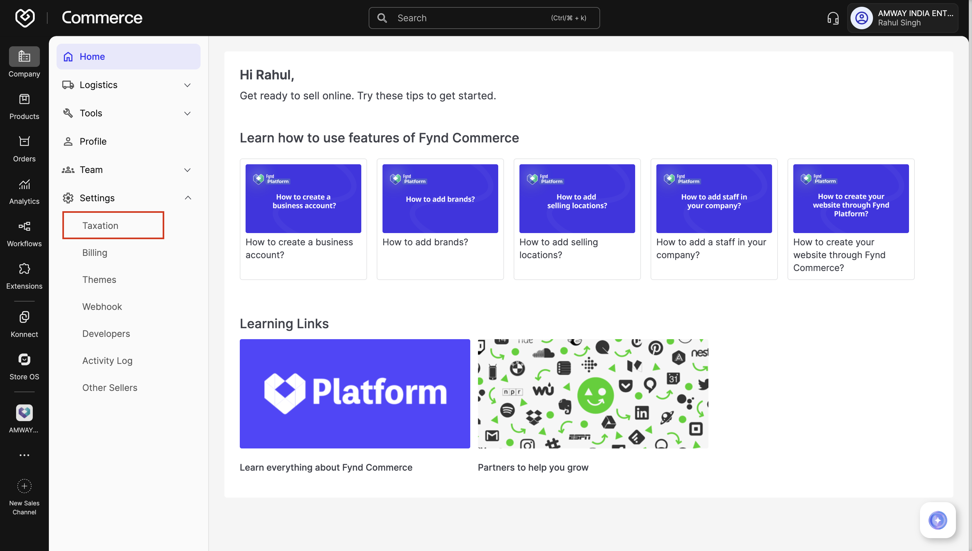972x551 pixels.
Task: Open 'How to add brands?' video thumbnail
Action: pos(440,198)
